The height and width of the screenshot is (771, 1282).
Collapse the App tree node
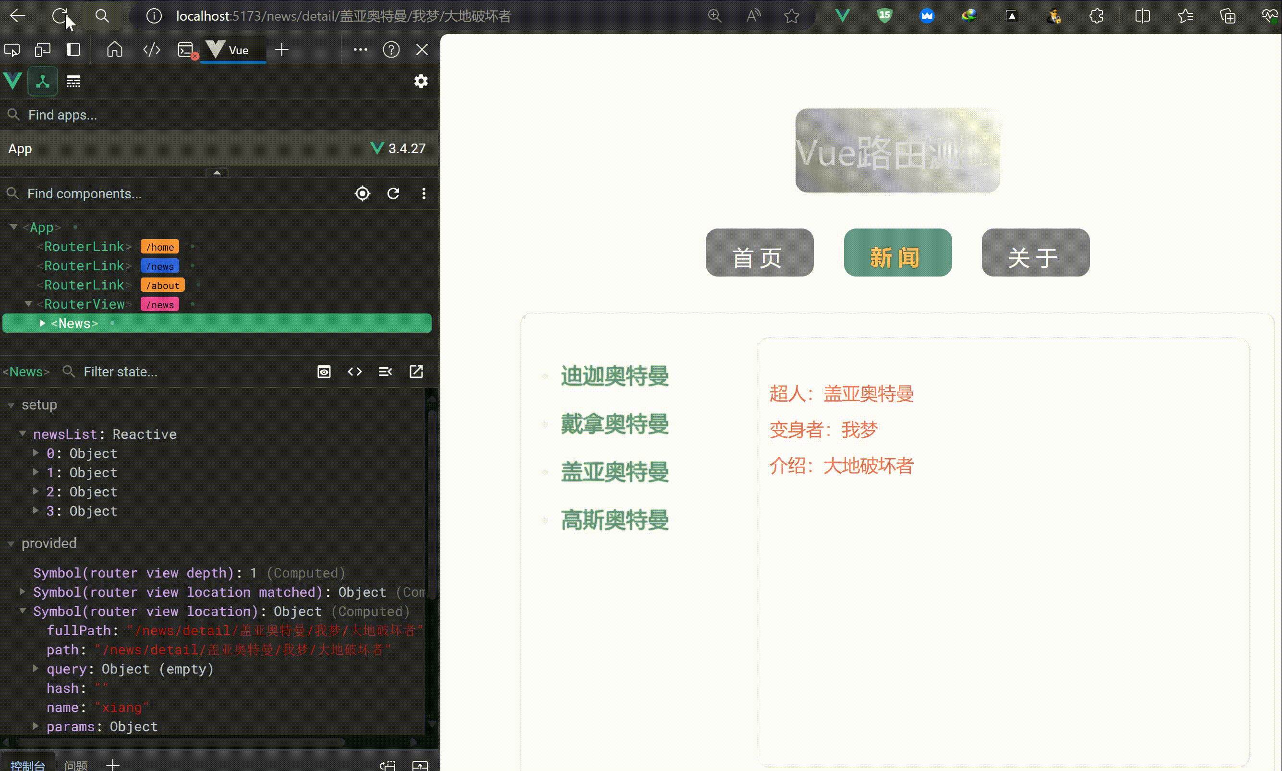coord(14,227)
